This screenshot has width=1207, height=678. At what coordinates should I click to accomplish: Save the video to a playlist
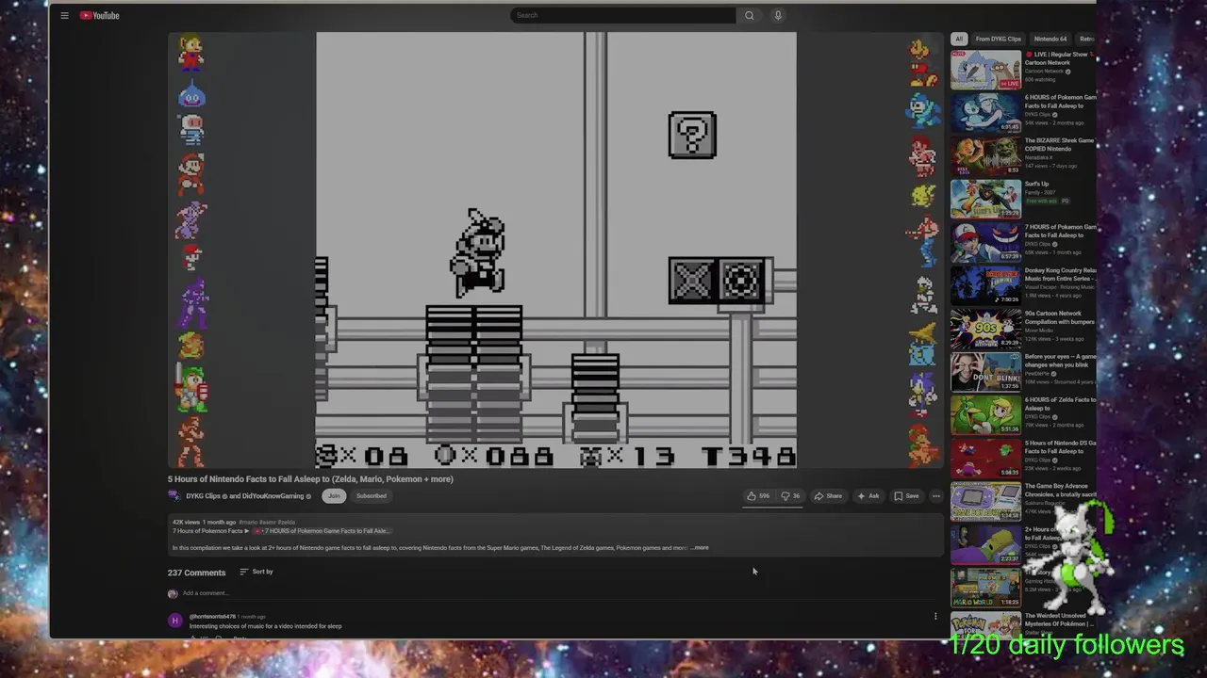point(906,496)
